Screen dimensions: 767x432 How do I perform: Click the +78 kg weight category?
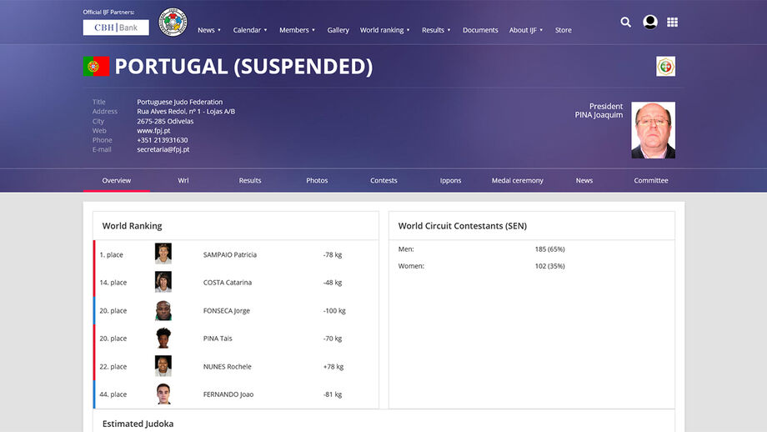pos(333,366)
